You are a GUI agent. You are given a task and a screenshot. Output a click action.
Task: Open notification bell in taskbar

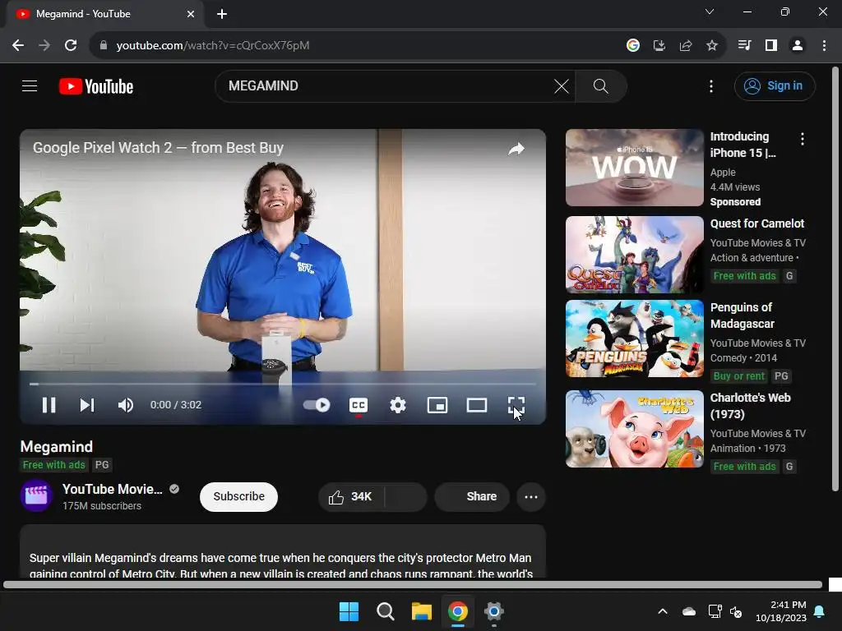(820, 611)
